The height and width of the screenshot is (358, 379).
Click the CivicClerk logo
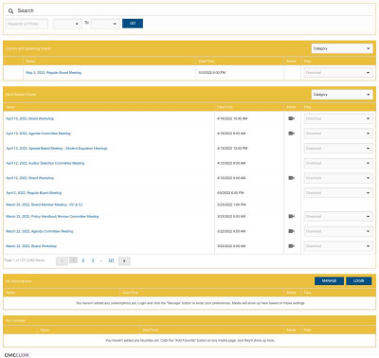pyautogui.click(x=17, y=355)
